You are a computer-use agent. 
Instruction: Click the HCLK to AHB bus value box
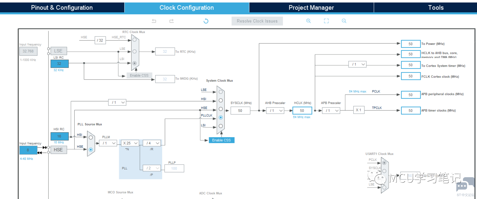pyautogui.click(x=411, y=54)
